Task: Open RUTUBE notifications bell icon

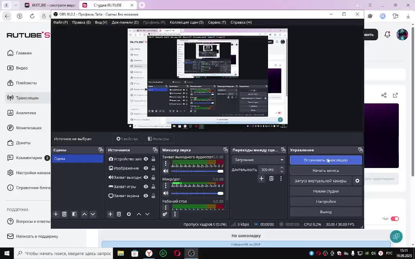Action: 387,35
